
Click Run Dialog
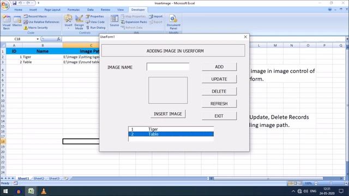(x=95, y=28)
